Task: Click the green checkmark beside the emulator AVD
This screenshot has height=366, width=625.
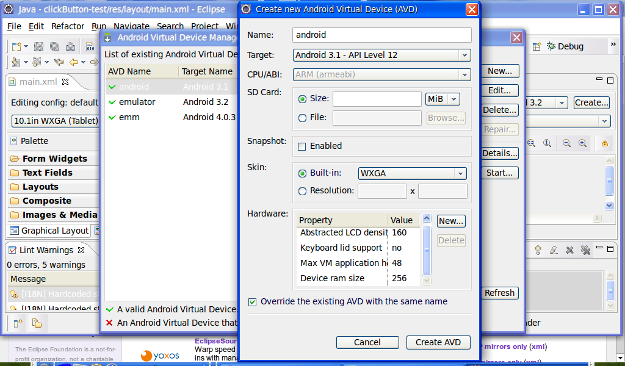Action: click(x=112, y=102)
